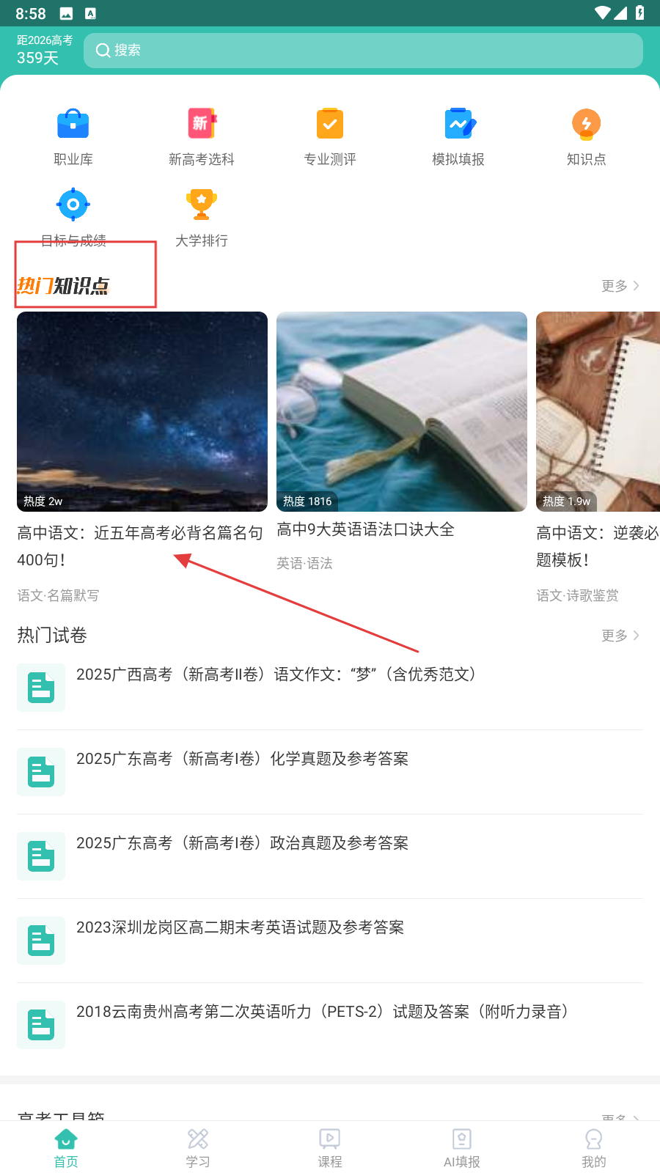
Task: Open the AI填报 tab
Action: [x=462, y=1148]
